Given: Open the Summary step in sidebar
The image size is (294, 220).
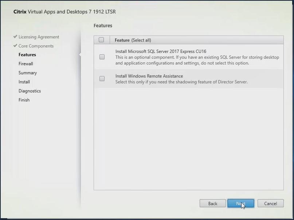Looking at the screenshot, I should tap(28, 73).
